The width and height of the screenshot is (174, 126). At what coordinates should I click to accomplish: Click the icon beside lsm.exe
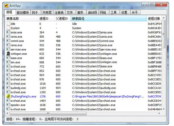point(8,62)
